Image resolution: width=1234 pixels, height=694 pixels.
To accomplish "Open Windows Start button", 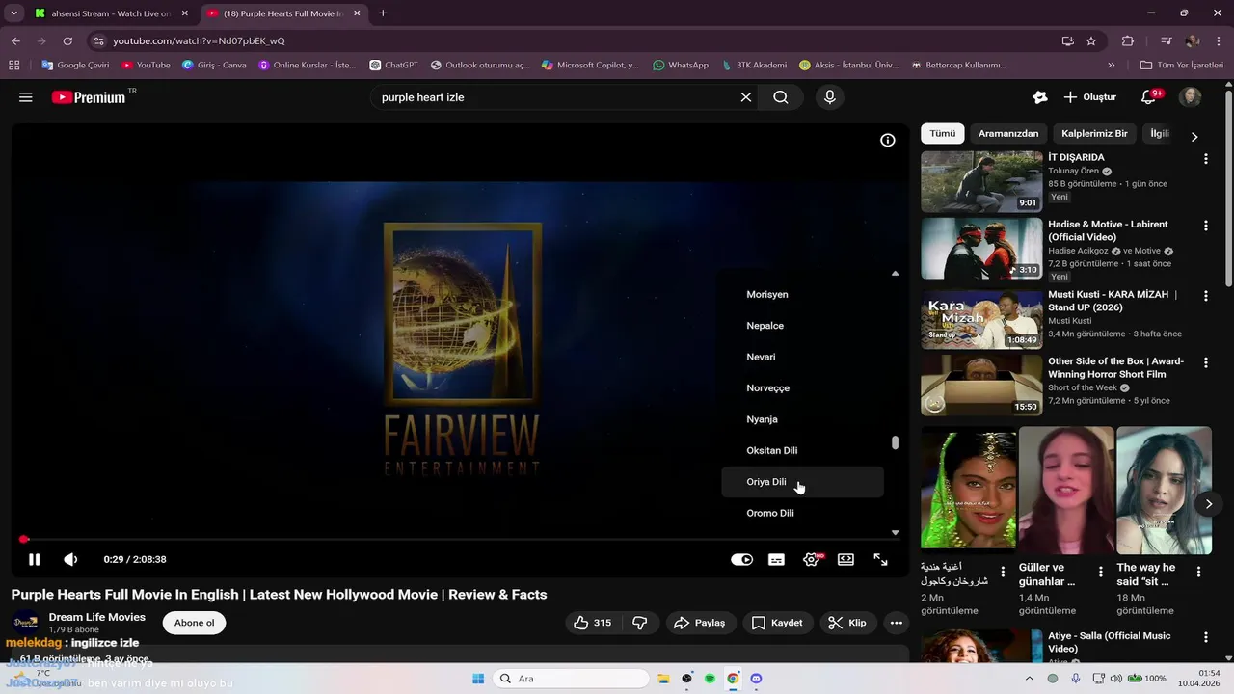I will pyautogui.click(x=477, y=679).
